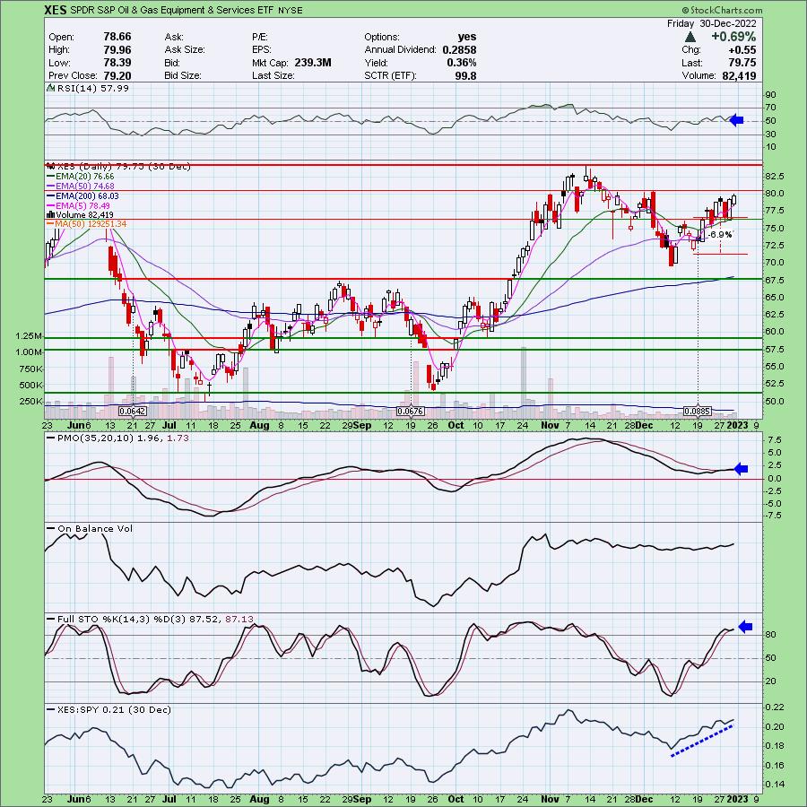Screen dimensions: 807x807
Task: Click the Last Size field label
Action: [273, 75]
